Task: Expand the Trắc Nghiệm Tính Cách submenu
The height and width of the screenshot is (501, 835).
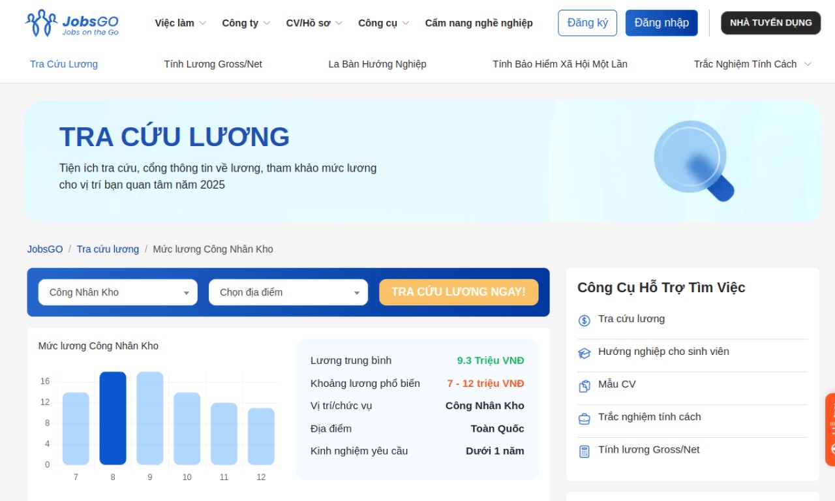Action: [752, 64]
